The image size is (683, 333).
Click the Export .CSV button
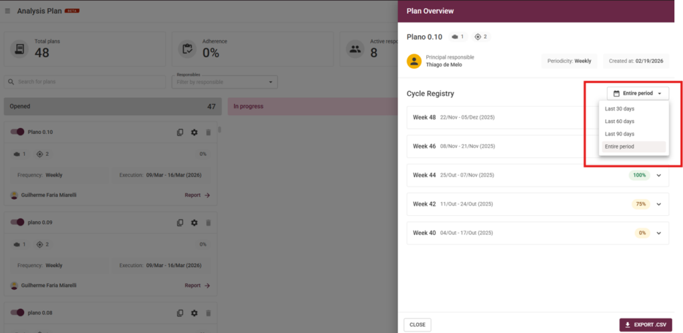646,325
